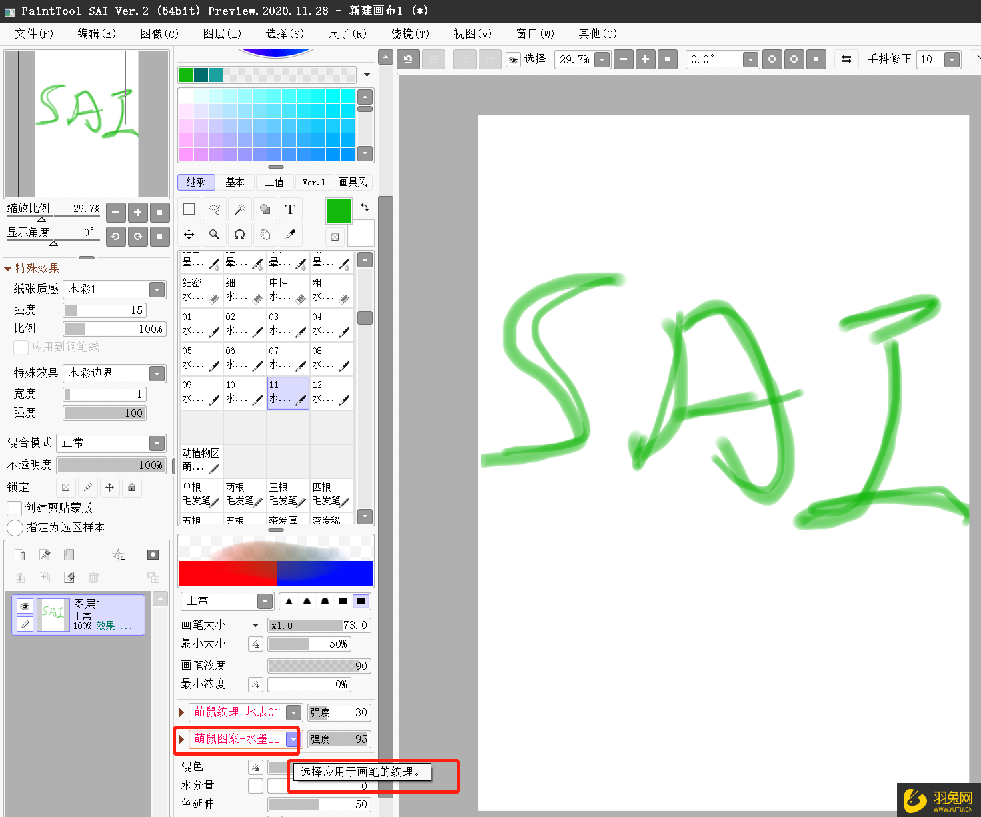
Task: Toggle visibility of 图层1
Action: click(25, 606)
